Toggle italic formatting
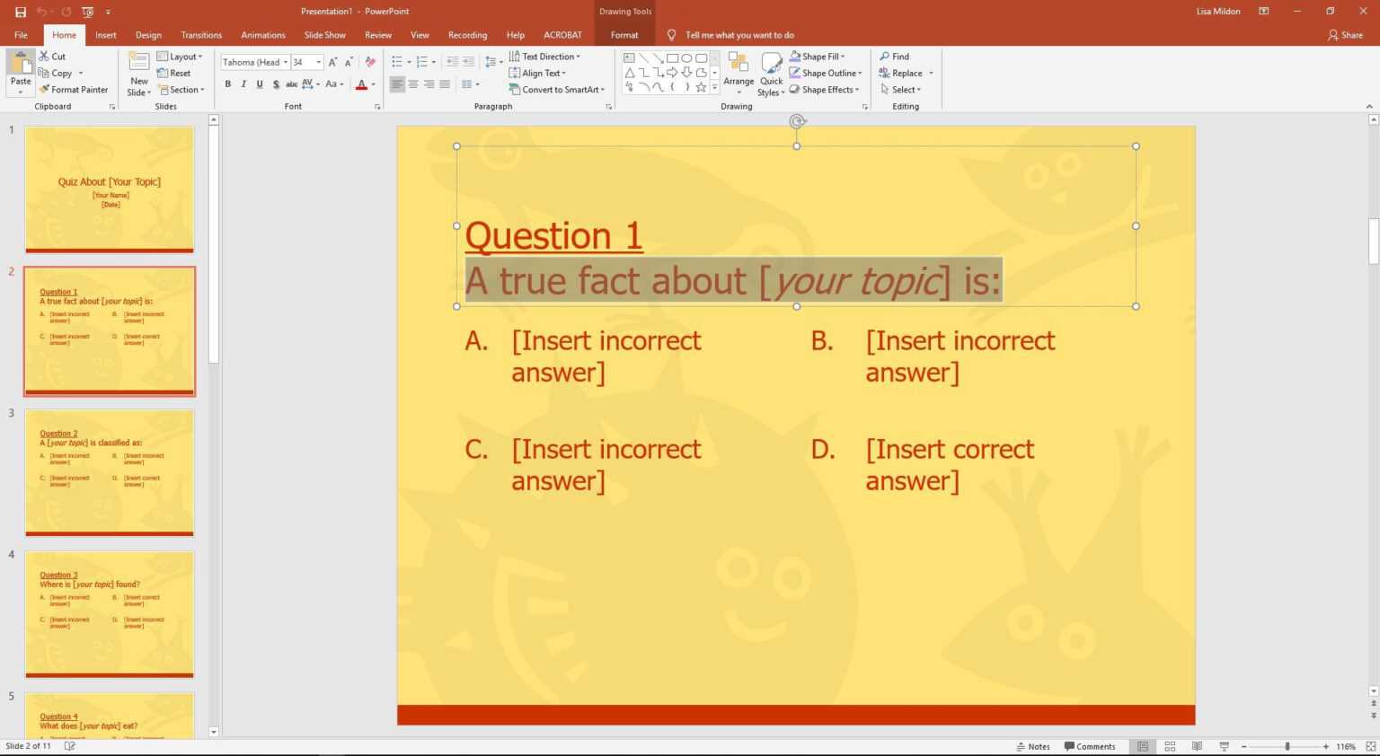1380x756 pixels. [243, 84]
